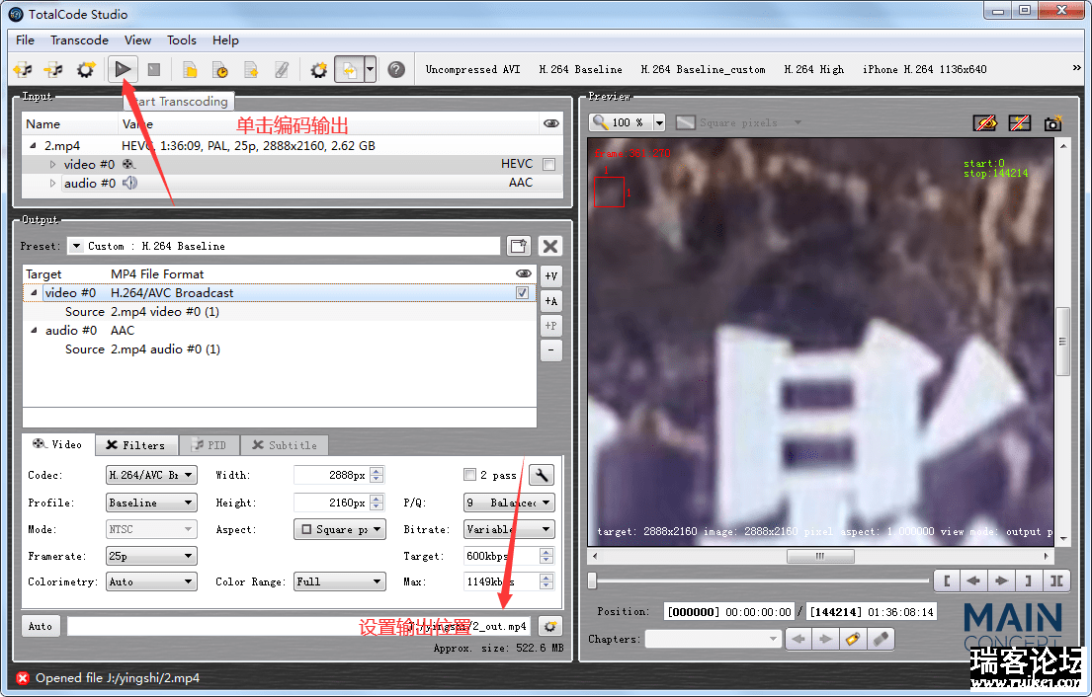Click the gear icon with yellow arrow
Viewport: 1092px width, 697px height.
(x=86, y=69)
